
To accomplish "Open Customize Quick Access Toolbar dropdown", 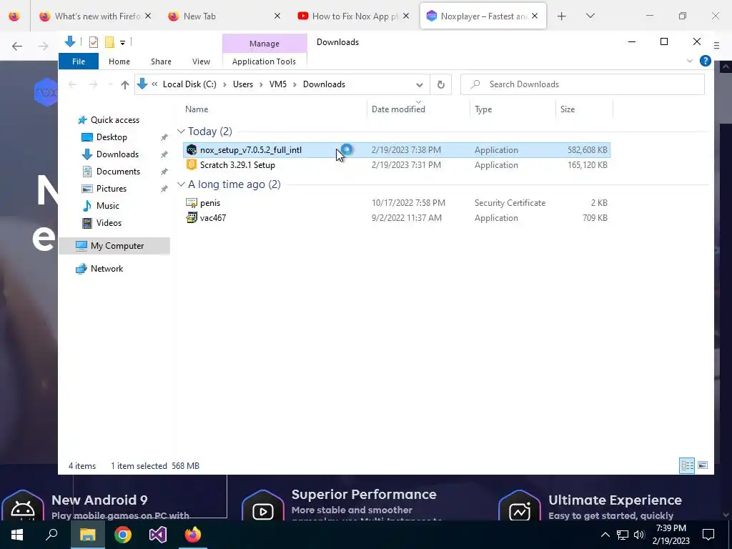I will (122, 42).
